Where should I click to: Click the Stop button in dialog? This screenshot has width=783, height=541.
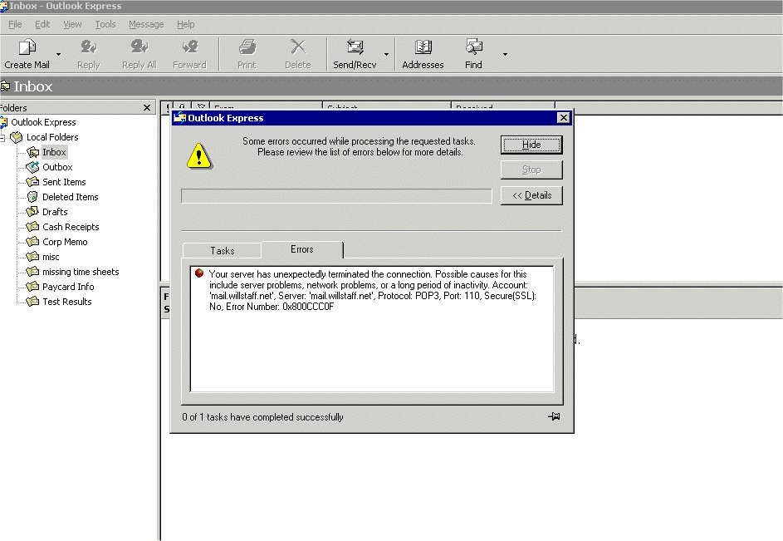pos(531,170)
